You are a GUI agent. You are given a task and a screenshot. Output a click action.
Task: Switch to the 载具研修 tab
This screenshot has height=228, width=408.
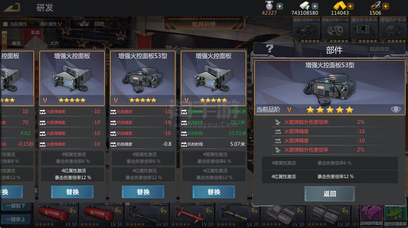(x=204, y=24)
